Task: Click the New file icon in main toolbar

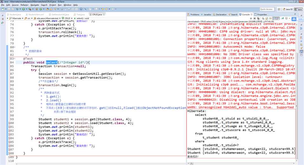Action: click(3, 9)
